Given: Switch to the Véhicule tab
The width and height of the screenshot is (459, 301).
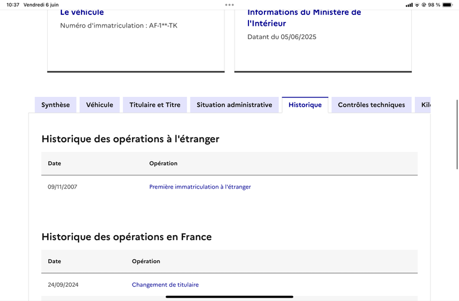Looking at the screenshot, I should pyautogui.click(x=99, y=105).
